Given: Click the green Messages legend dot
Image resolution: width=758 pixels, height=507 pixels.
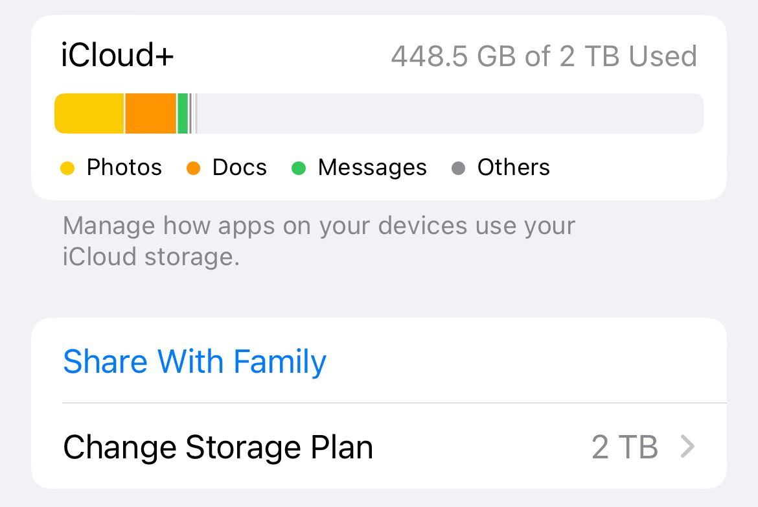Looking at the screenshot, I should (297, 167).
